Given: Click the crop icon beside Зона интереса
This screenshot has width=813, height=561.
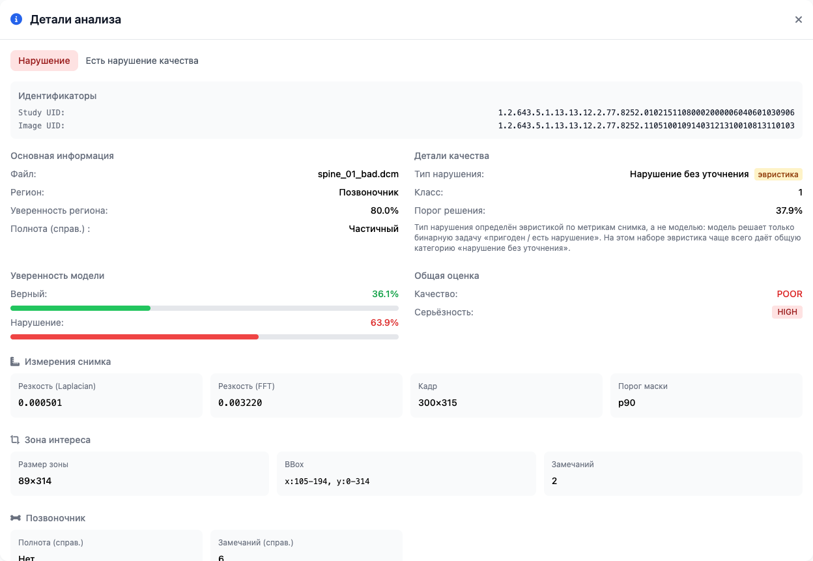Looking at the screenshot, I should click(x=15, y=440).
